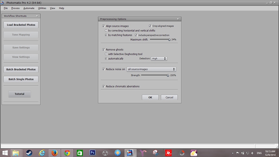Screen dimensions: 279x157
Task: Open the all source images dropdown
Action: (151, 69)
